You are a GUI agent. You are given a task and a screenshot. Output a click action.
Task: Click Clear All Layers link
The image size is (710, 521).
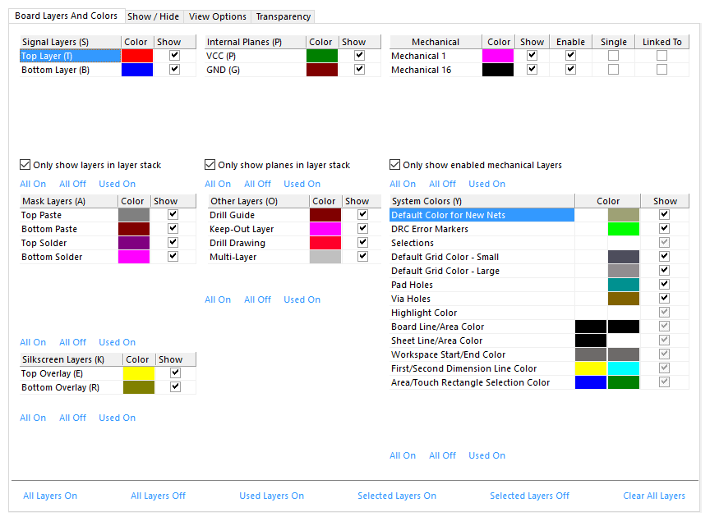tap(654, 496)
